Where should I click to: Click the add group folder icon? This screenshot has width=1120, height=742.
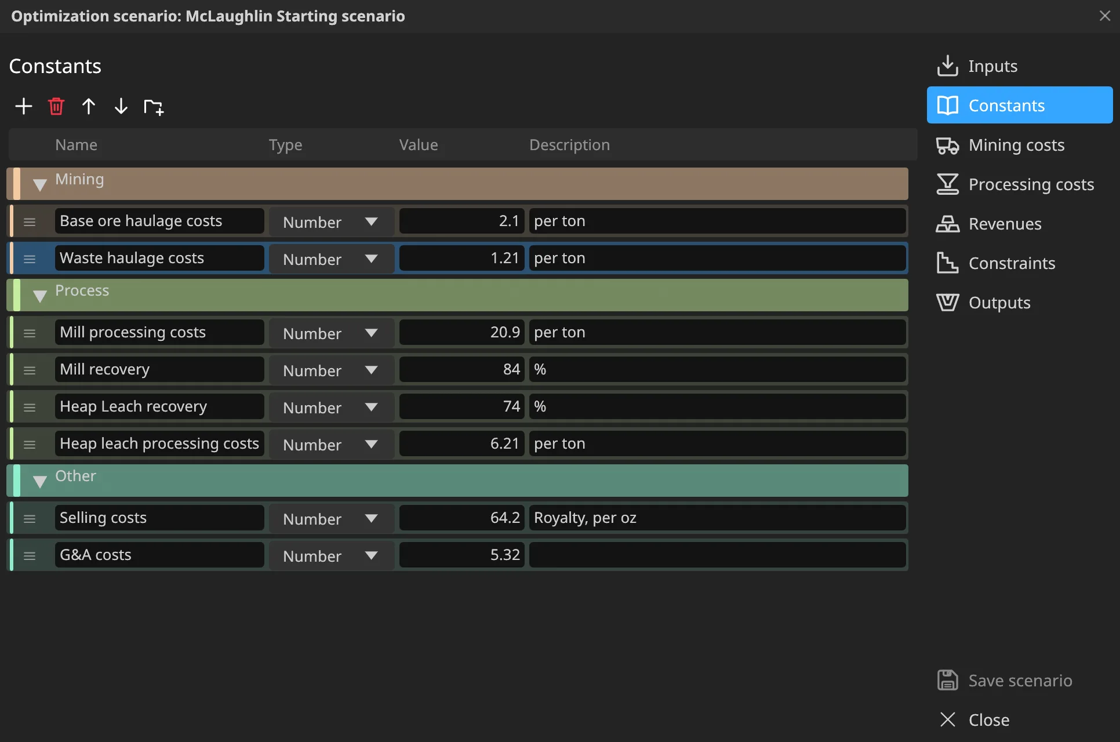click(x=154, y=107)
